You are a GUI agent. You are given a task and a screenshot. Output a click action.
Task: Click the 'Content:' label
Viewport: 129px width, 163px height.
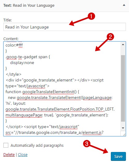click(x=11, y=39)
